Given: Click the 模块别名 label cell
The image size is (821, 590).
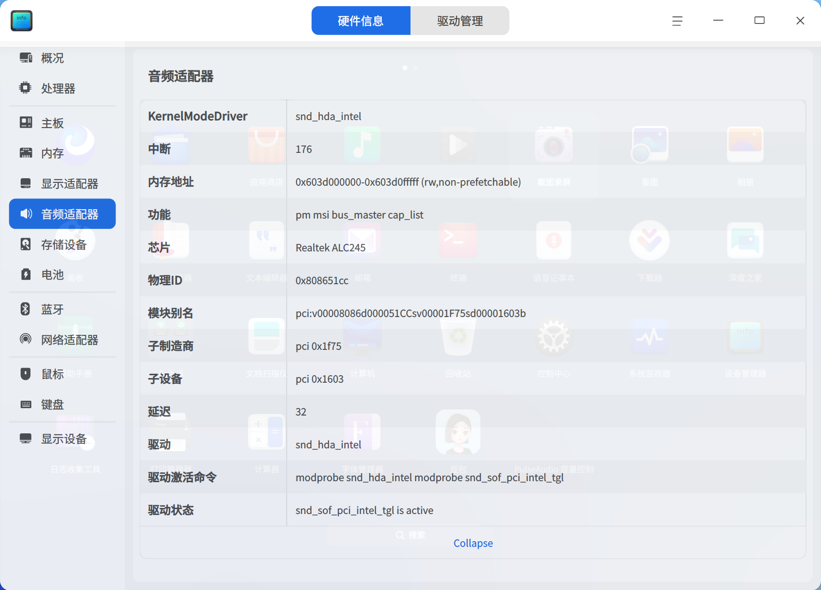Looking at the screenshot, I should point(213,313).
